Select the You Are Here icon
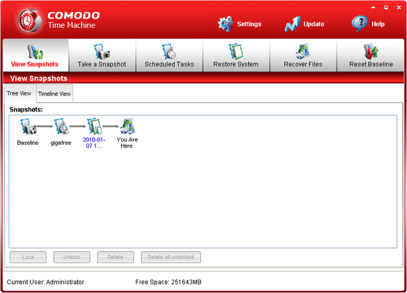The height and width of the screenshot is (293, 407). [x=127, y=126]
